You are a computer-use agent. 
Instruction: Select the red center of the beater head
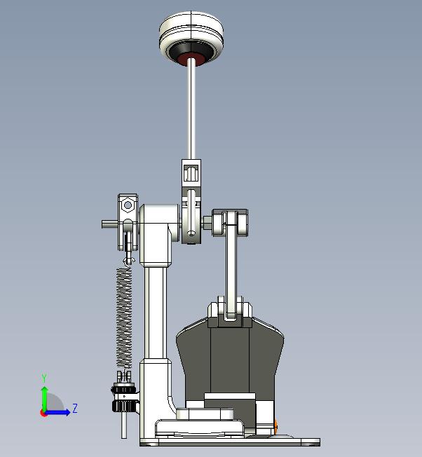click(x=191, y=60)
